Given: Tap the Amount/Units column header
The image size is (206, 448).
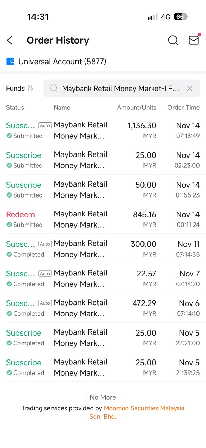Looking at the screenshot, I should point(137,107).
